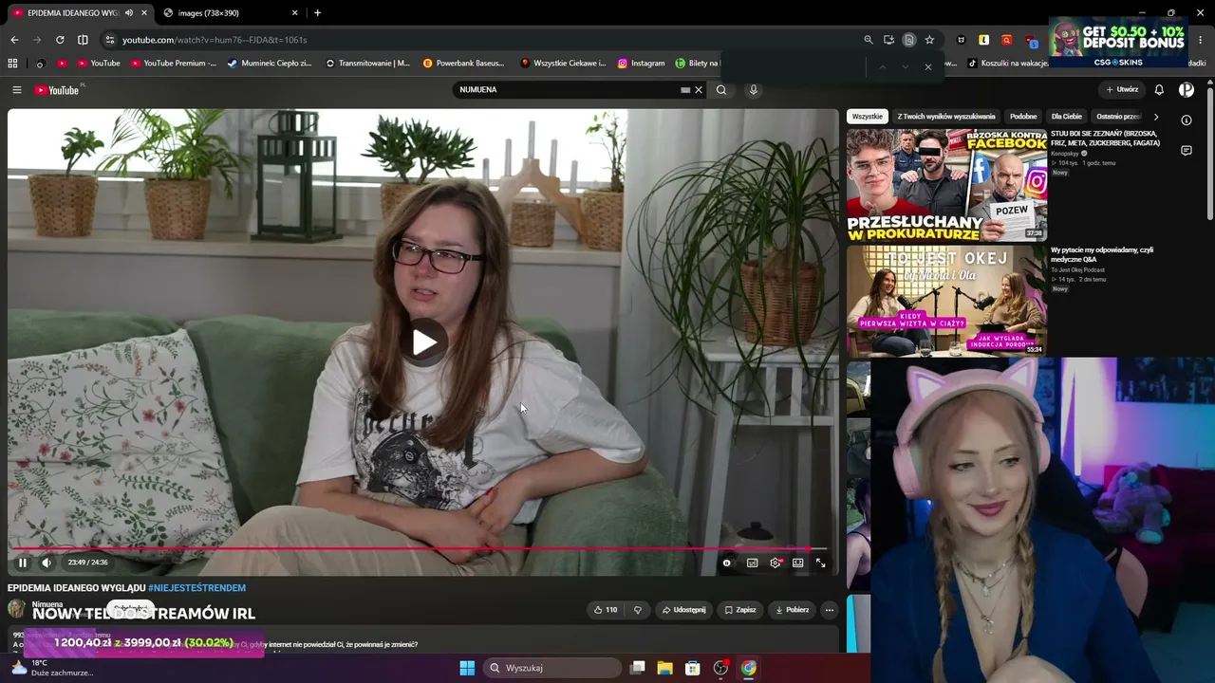Open the Przesłuchany w prokuraturze video thumbnail
The width and height of the screenshot is (1215, 683).
946,185
